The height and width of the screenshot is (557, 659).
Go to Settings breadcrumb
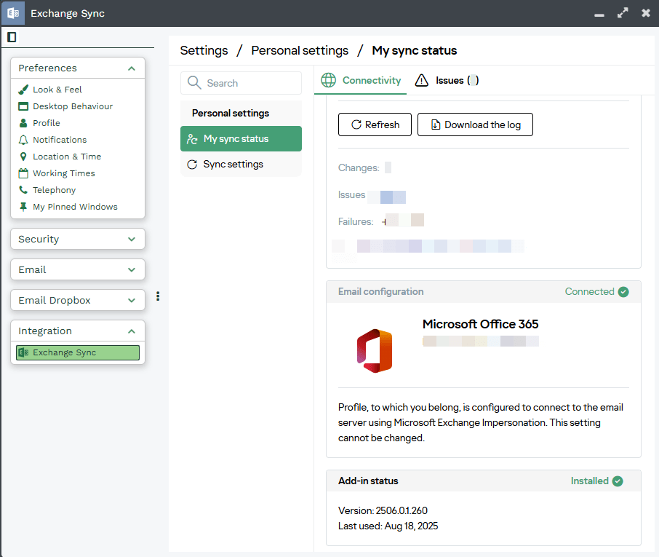click(x=204, y=50)
